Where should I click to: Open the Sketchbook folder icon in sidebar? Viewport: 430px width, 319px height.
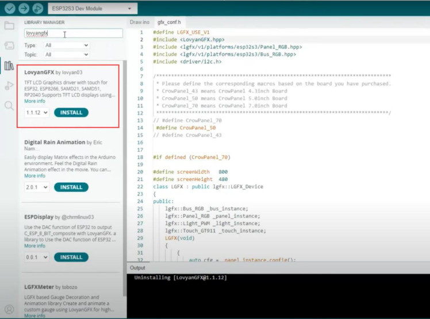click(9, 25)
